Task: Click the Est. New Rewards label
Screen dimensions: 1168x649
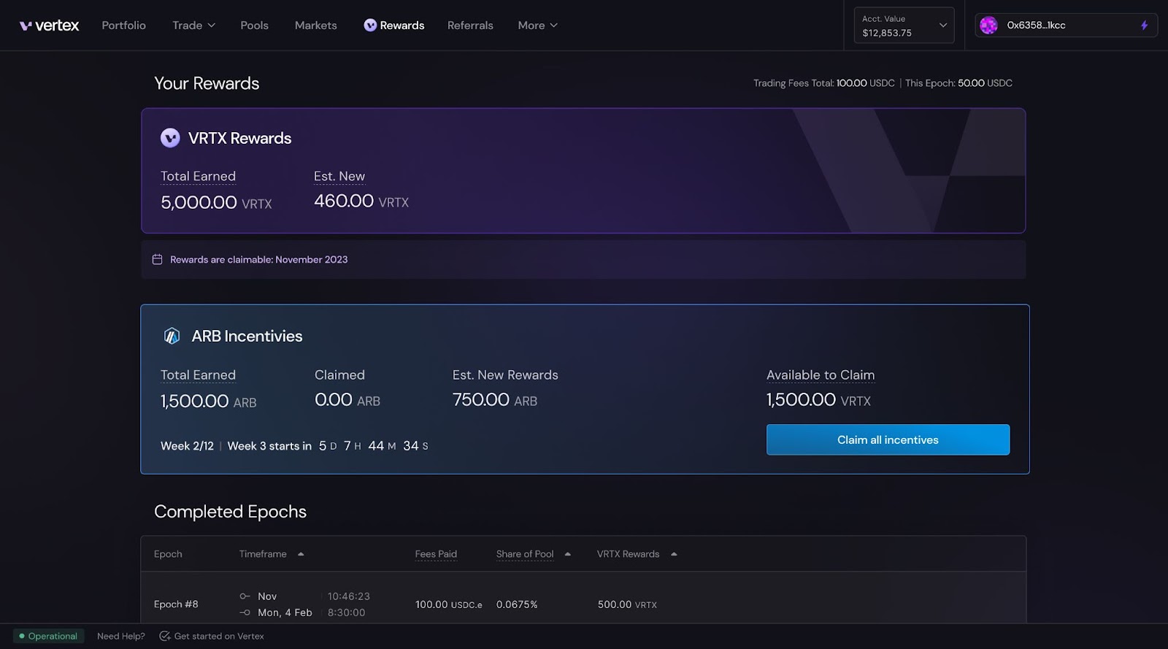Action: pyautogui.click(x=505, y=375)
